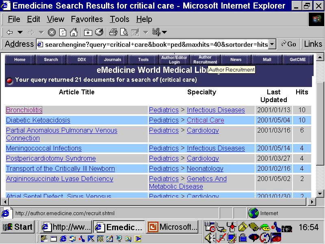Image resolution: width=325 pixels, height=244 pixels.
Task: Open the History toolbar icon
Action: tap(99, 32)
